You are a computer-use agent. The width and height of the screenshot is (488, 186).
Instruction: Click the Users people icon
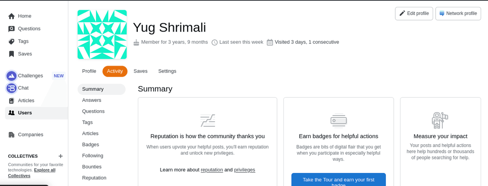(x=11, y=113)
